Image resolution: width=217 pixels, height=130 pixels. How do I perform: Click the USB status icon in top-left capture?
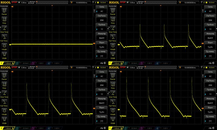pos(102,63)
